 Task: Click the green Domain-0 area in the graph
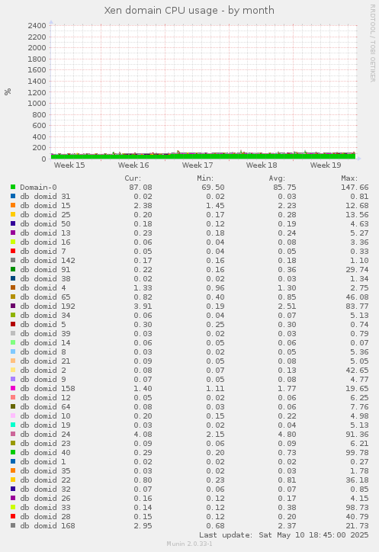(x=204, y=156)
